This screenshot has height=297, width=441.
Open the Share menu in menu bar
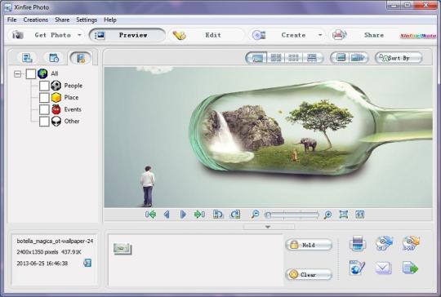(x=62, y=20)
